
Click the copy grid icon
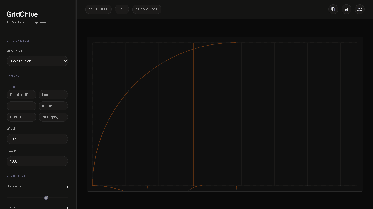click(x=333, y=9)
